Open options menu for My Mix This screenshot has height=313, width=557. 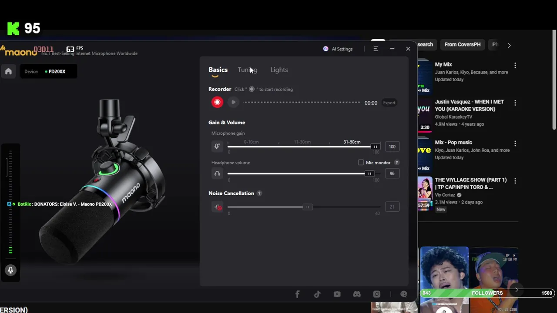pos(515,65)
